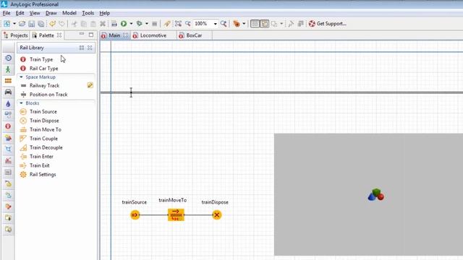Click the Undo toolbar icon
The width and height of the screenshot is (463, 260).
pyautogui.click(x=52, y=24)
